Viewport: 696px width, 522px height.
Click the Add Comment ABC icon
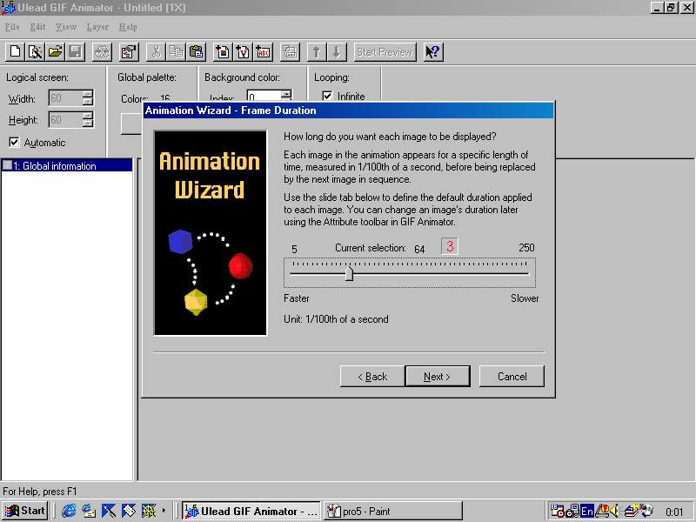(x=263, y=52)
